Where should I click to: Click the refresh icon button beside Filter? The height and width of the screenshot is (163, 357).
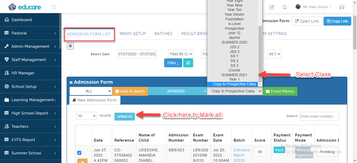tap(188, 63)
